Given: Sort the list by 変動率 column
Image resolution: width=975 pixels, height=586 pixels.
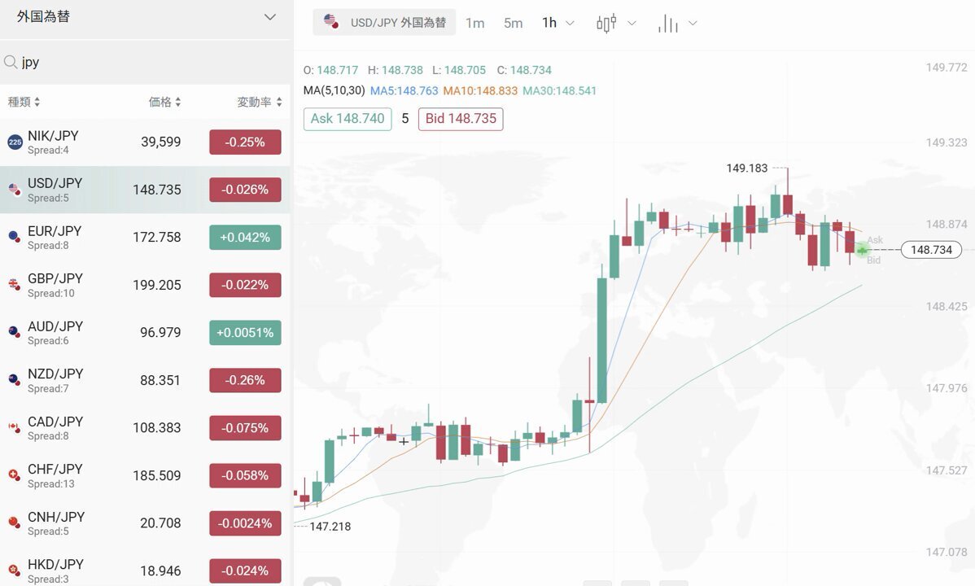Looking at the screenshot, I should pyautogui.click(x=260, y=102).
